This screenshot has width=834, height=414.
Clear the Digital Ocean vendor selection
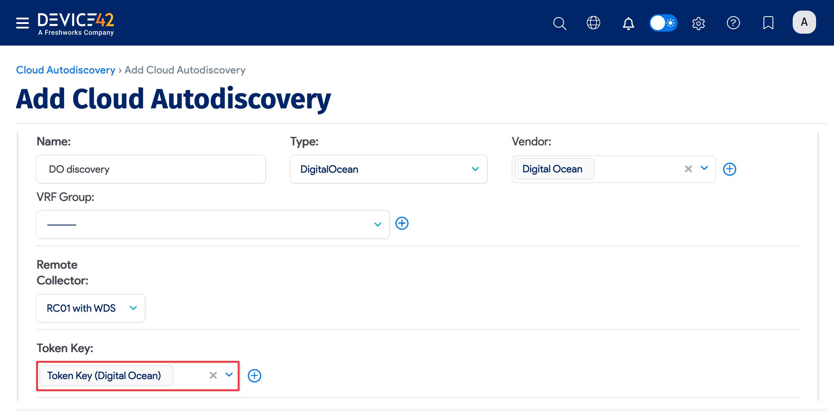688,169
